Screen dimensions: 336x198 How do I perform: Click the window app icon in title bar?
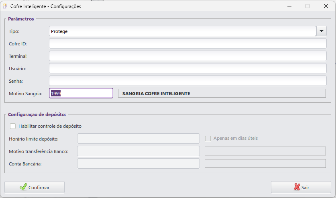[5, 6]
